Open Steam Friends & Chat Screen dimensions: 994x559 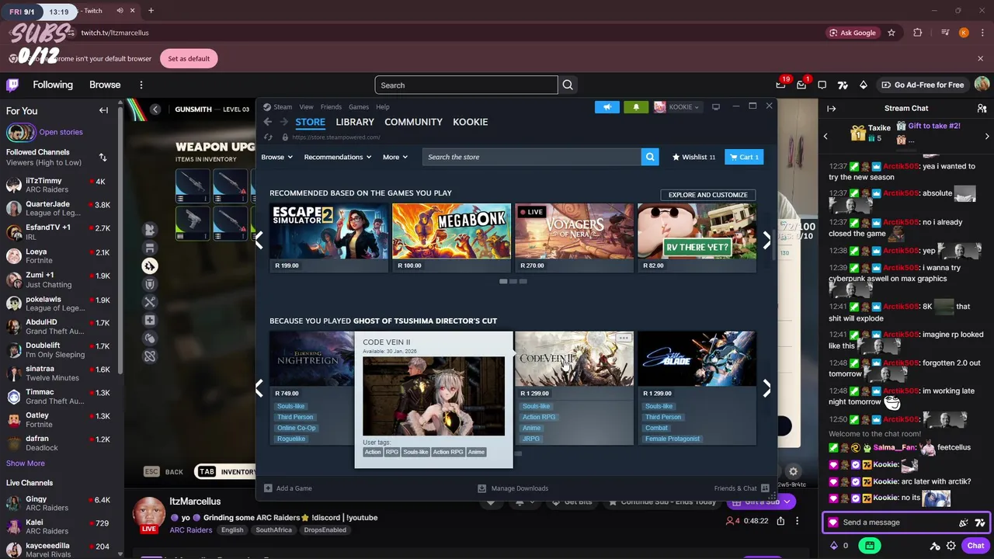pos(742,488)
